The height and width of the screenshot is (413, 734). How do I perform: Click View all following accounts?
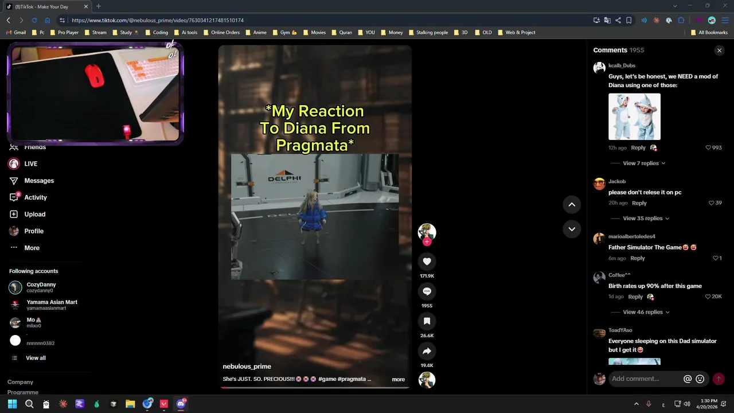(36, 358)
